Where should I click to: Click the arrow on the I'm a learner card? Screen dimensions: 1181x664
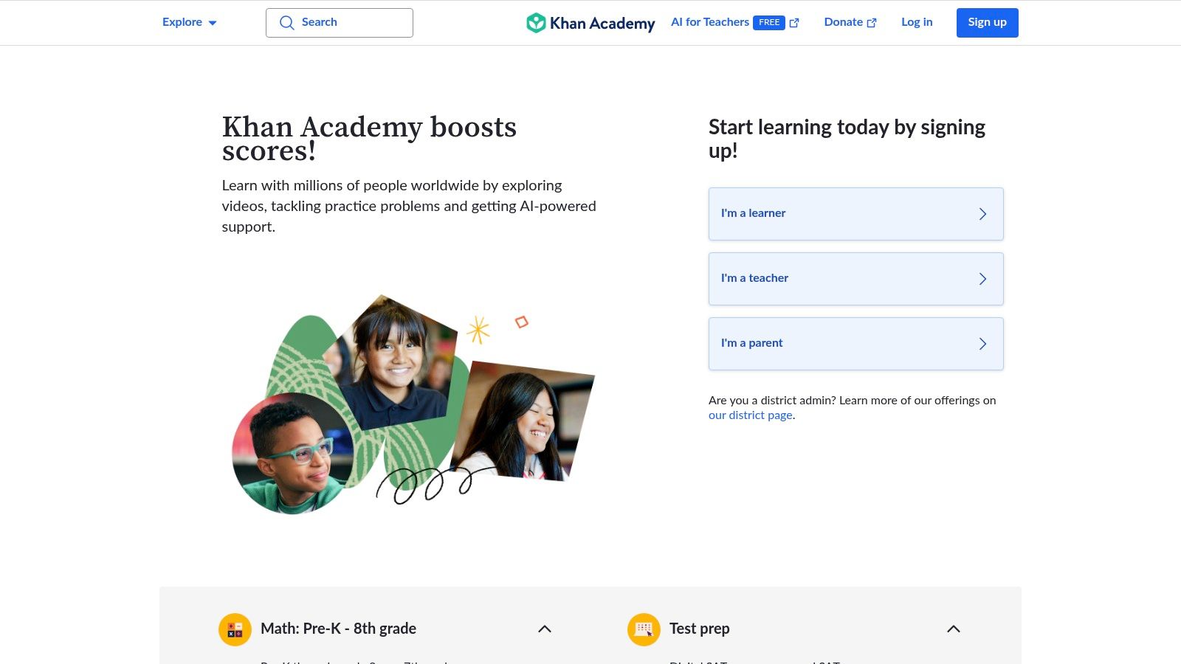(x=982, y=214)
